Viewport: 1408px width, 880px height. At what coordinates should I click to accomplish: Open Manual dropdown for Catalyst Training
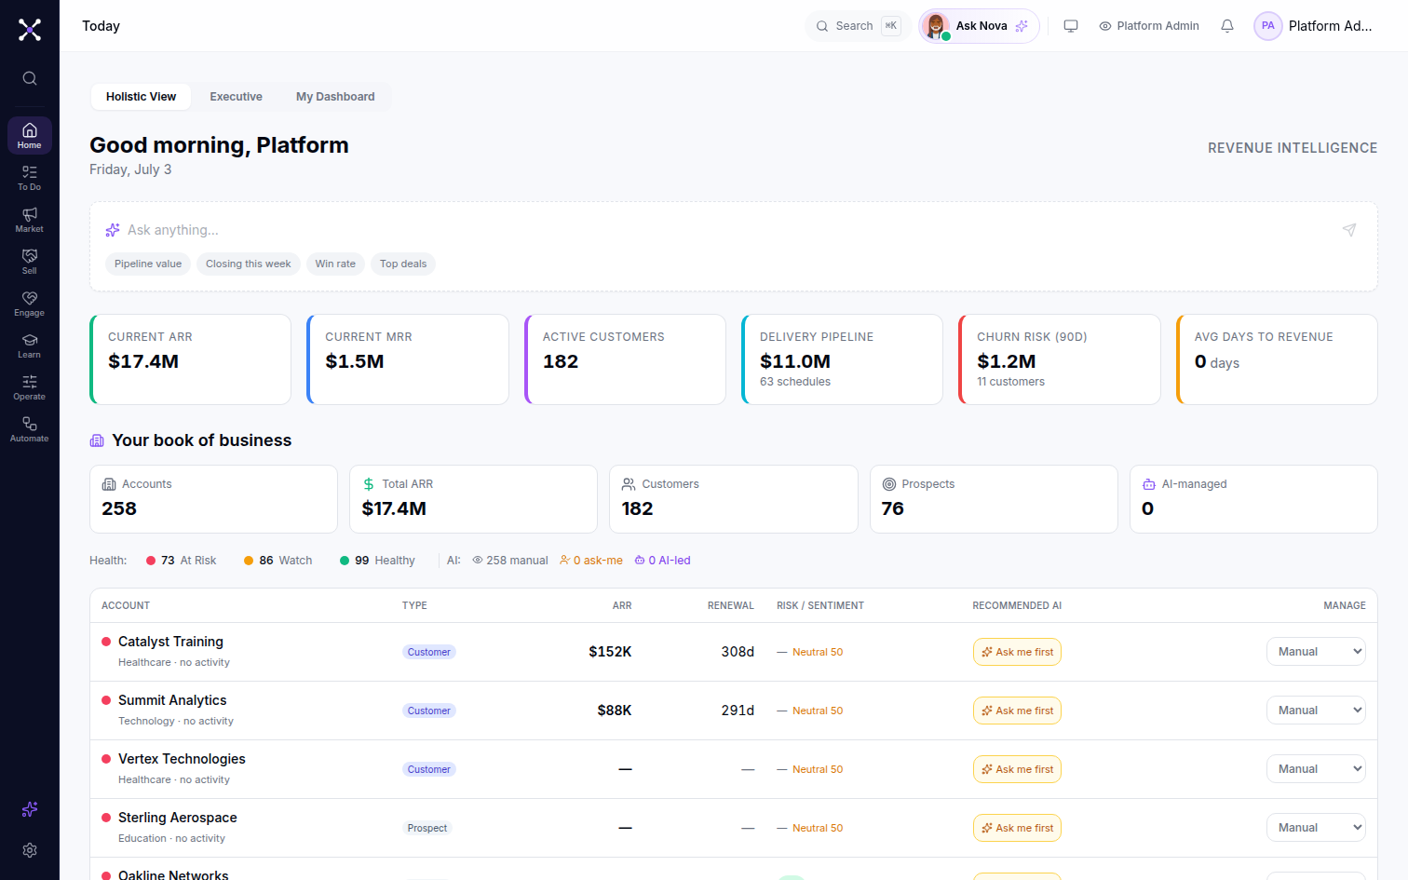click(1316, 652)
